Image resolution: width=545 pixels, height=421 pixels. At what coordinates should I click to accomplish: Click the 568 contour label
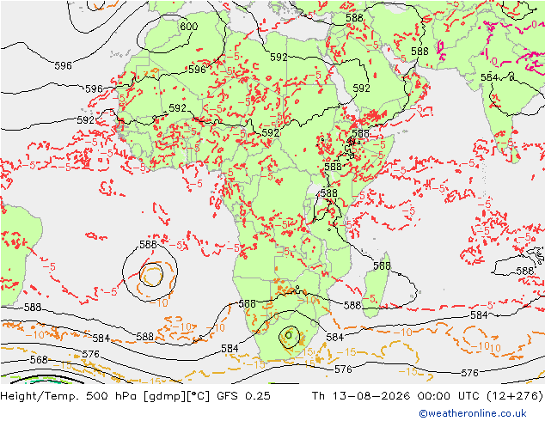(39, 359)
